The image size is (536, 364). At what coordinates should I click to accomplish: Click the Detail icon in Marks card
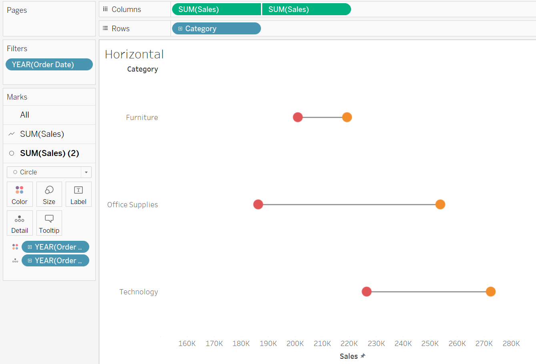[20, 223]
